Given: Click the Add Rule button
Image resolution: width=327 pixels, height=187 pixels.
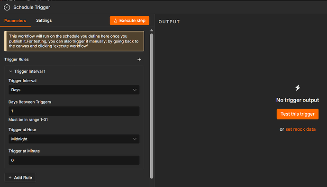Looking at the screenshot, I should (20, 178).
